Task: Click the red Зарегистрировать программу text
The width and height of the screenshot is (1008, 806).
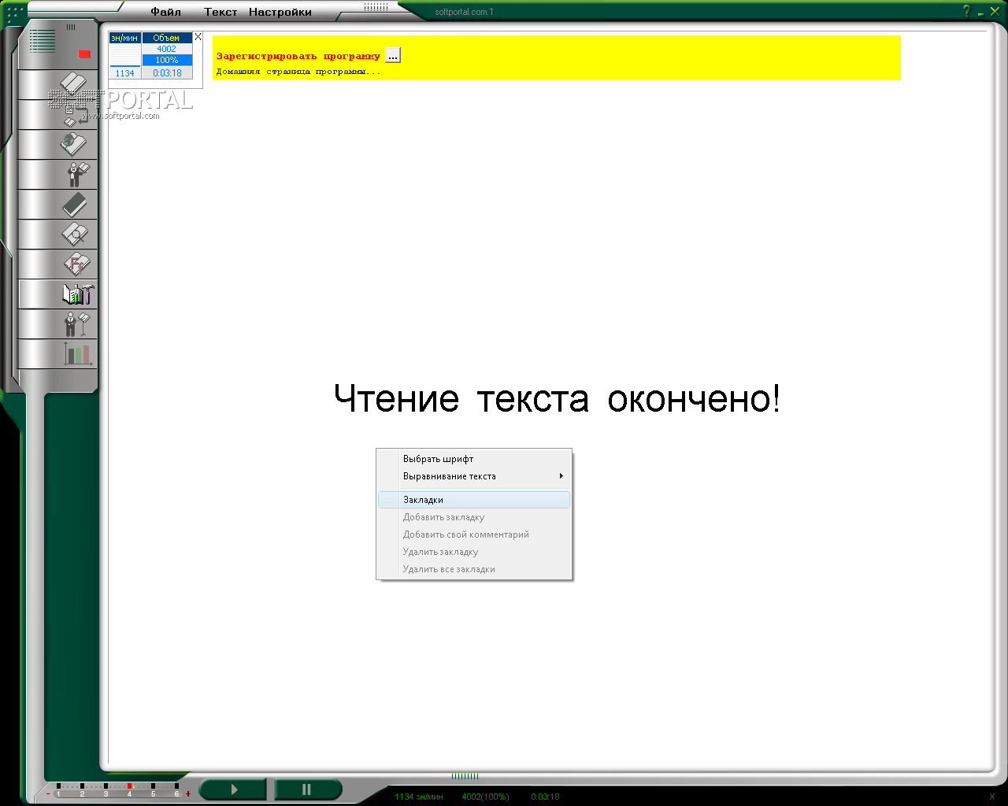Action: 298,56
